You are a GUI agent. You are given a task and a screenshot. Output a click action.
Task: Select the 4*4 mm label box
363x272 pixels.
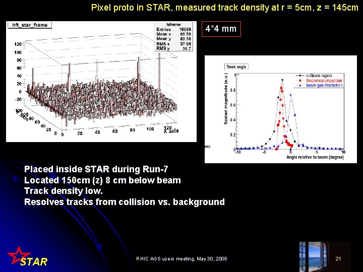221,29
